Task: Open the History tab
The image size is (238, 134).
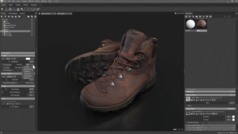Action: click(x=22, y=13)
